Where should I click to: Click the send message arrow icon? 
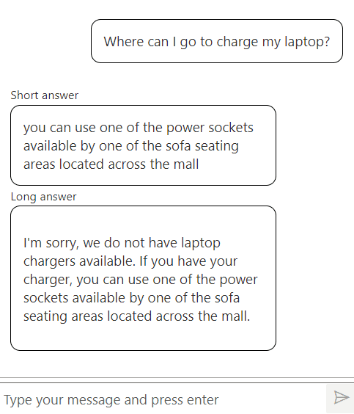(x=342, y=397)
